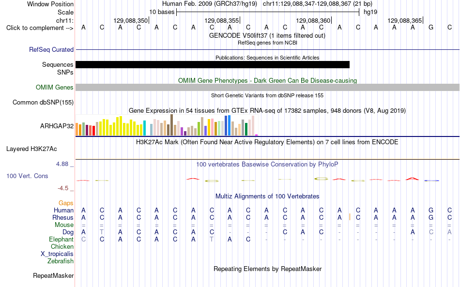Select the Zebrafish alignment row label
The image size is (460, 287).
pos(60,261)
